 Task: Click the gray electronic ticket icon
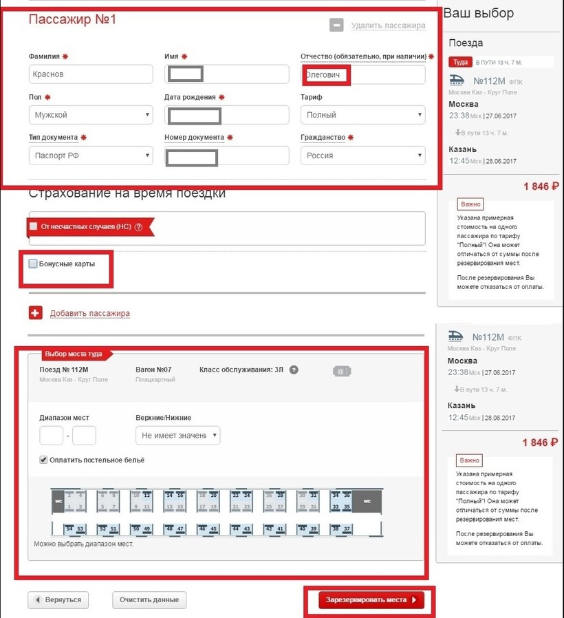[x=341, y=371]
